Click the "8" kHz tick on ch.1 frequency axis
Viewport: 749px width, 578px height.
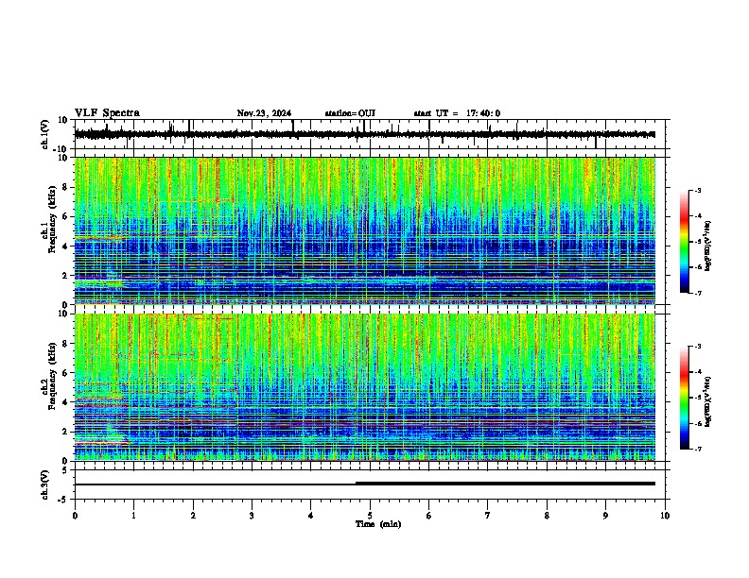point(66,187)
